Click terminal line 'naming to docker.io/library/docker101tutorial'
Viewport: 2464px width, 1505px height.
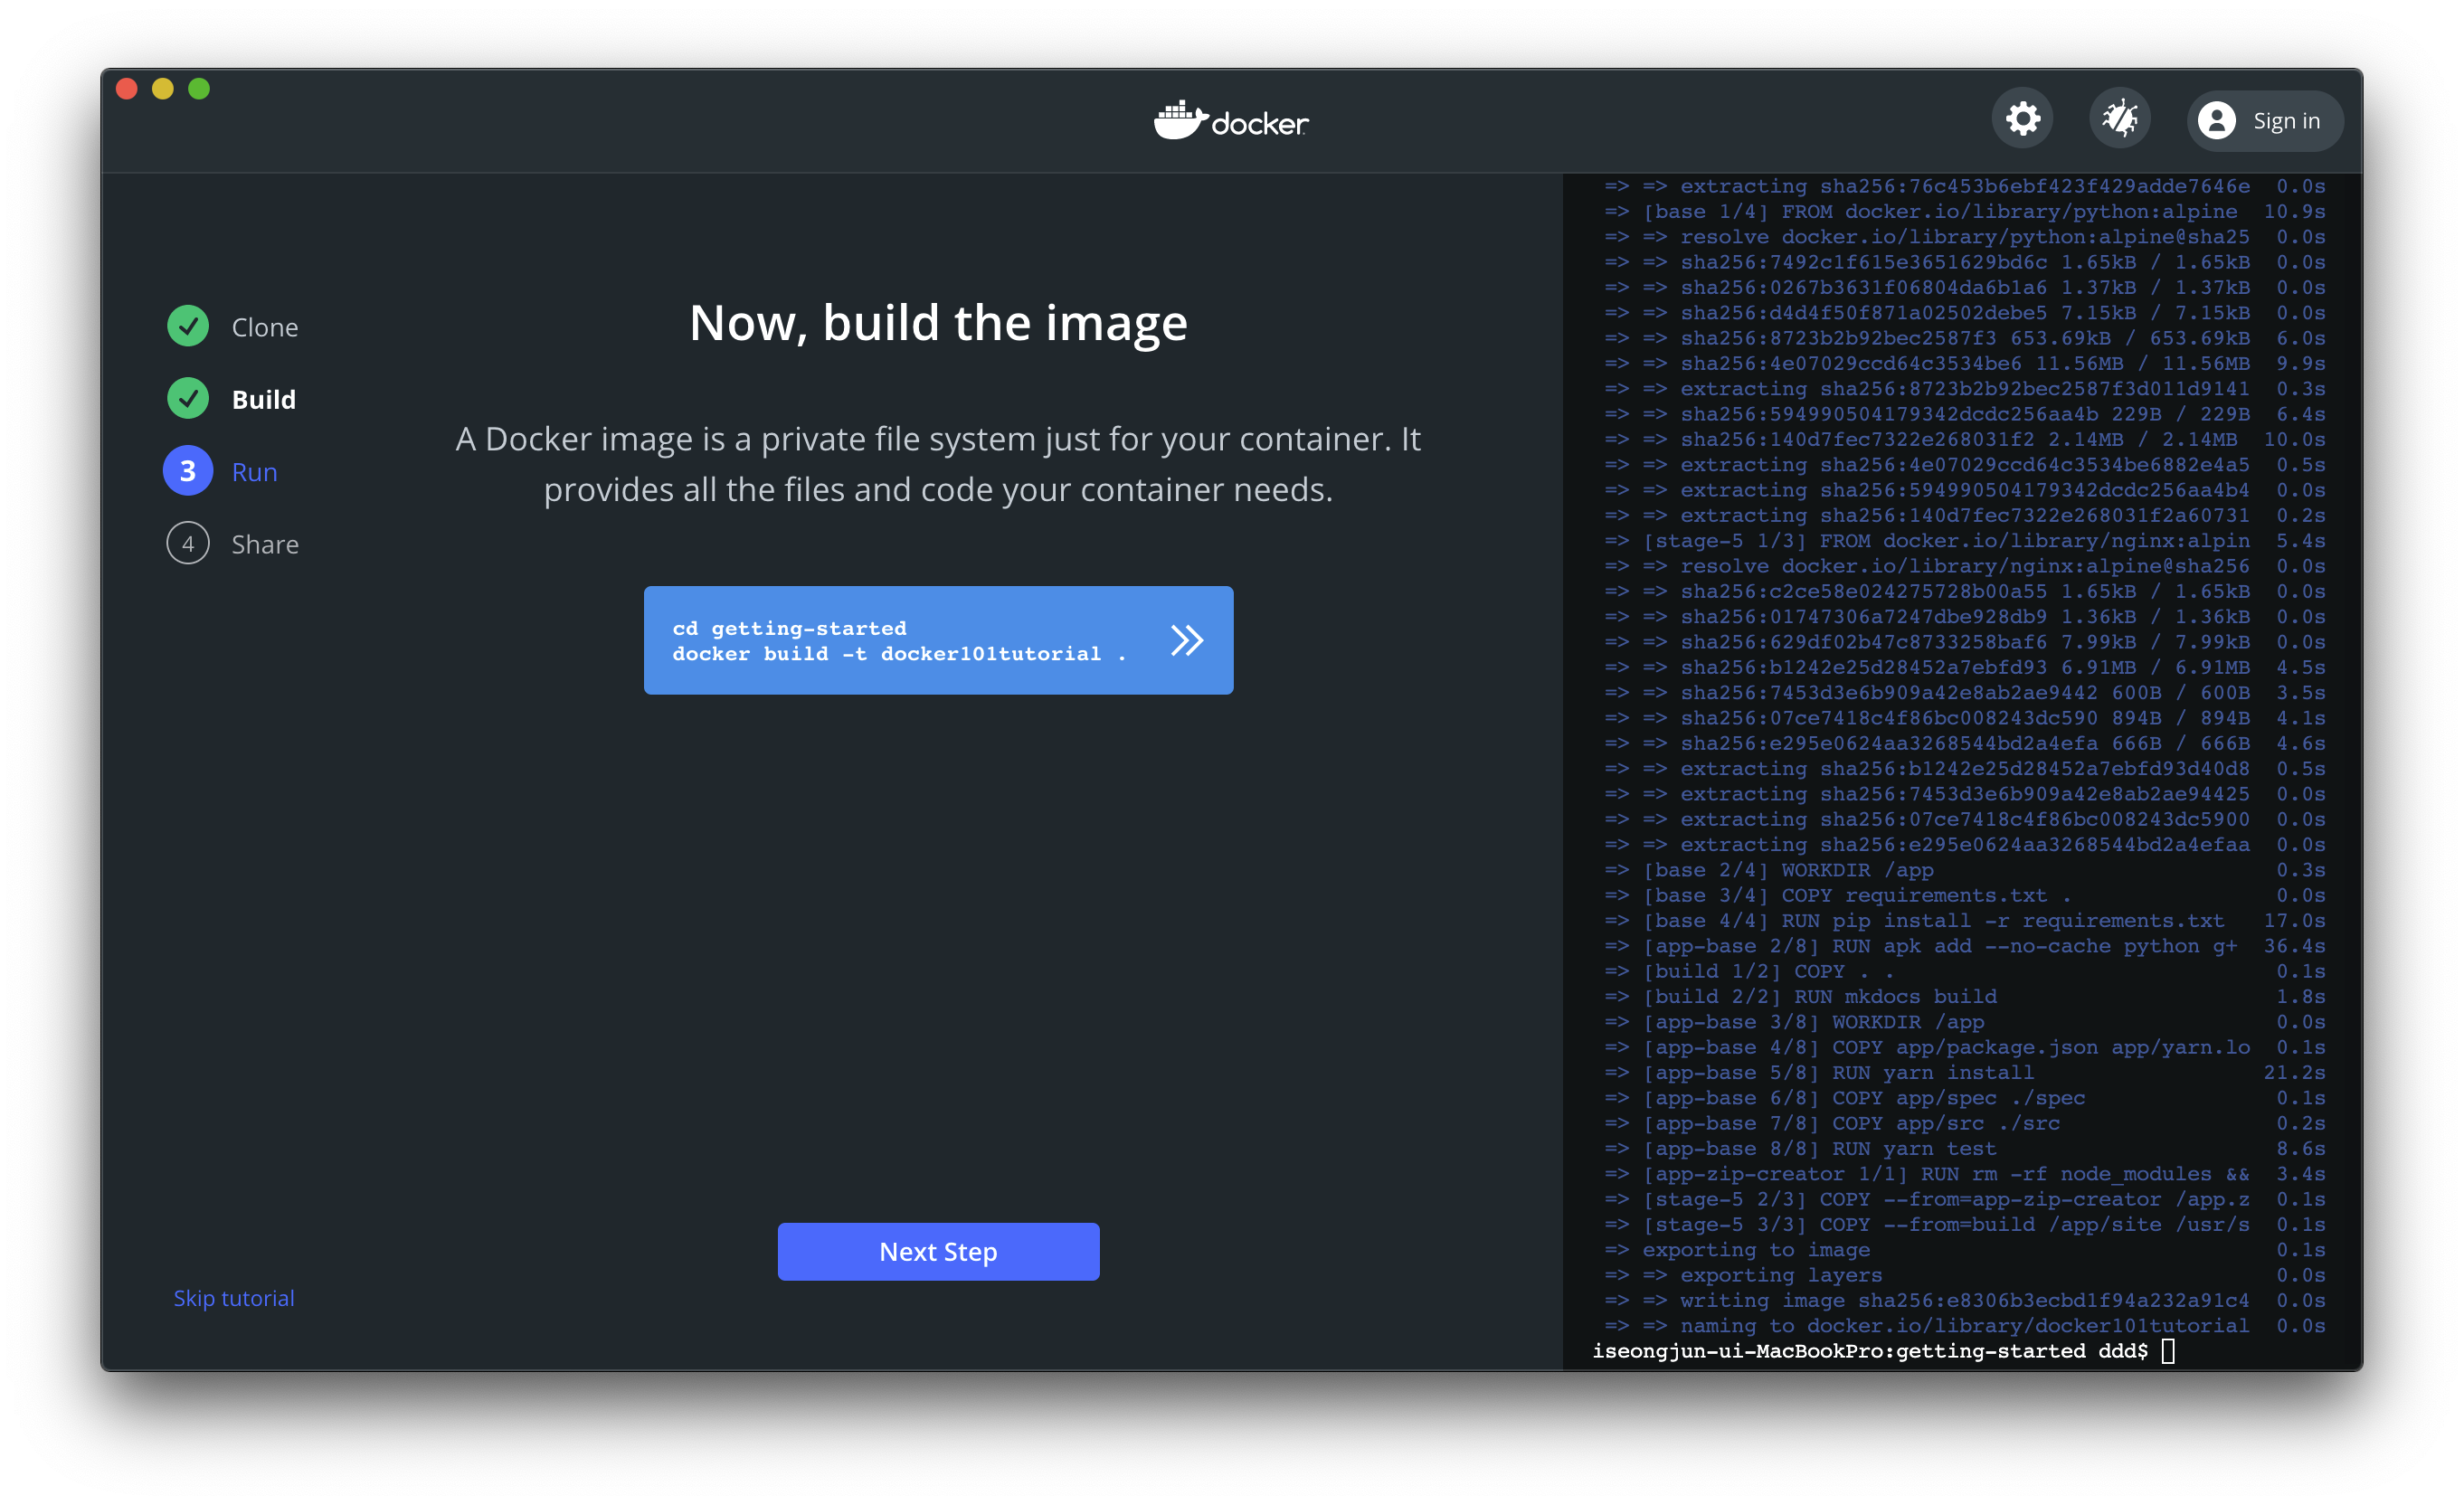[1965, 1326]
